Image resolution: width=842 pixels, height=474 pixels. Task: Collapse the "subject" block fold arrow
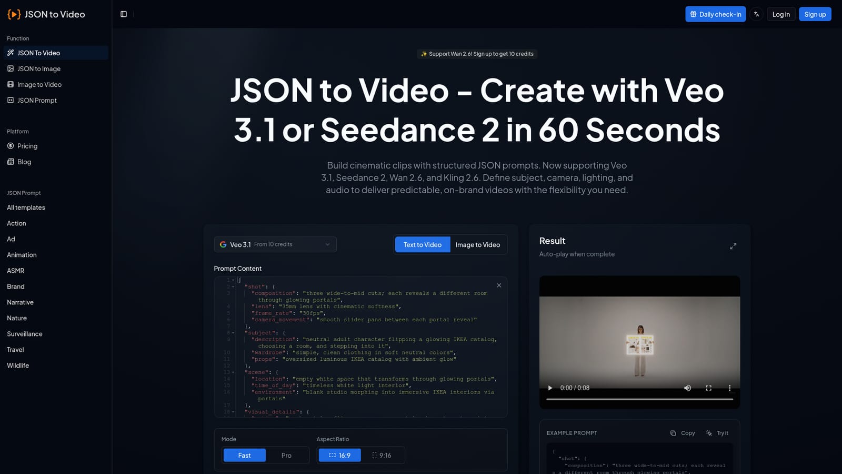pos(233,333)
